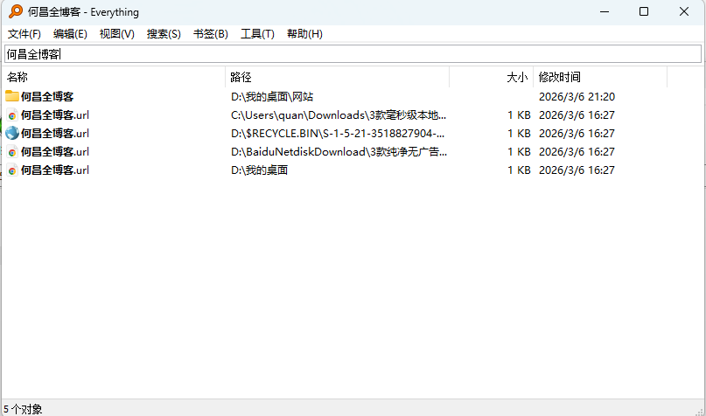Select 何昌全博客.url located in D:\BaiduNetdiskDownload
706x416 pixels.
click(55, 152)
